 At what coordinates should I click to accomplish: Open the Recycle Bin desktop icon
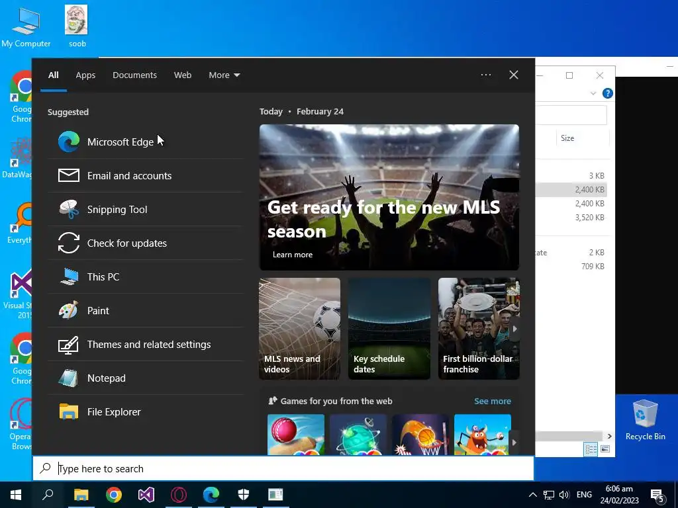(x=645, y=419)
